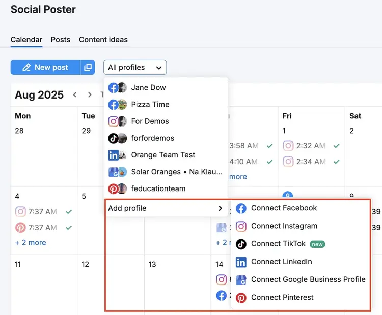Open the All profiles dropdown
Screen dimensions: 382x315
(135, 68)
